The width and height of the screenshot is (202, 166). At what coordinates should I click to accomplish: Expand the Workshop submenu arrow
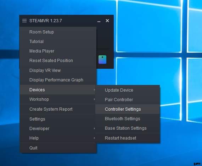point(94,99)
